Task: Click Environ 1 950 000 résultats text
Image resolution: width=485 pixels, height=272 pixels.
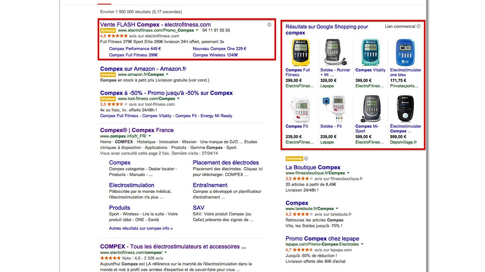Action: (141, 12)
